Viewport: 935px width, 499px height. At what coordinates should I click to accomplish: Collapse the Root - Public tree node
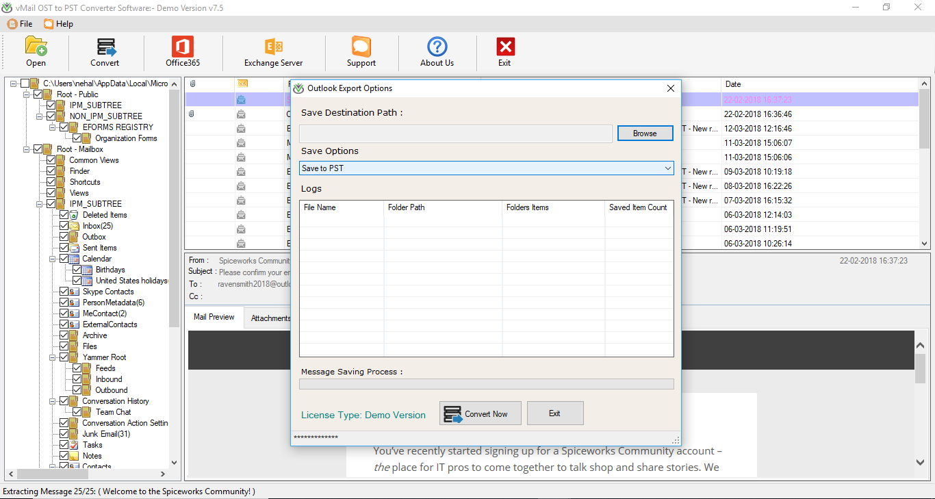(x=27, y=94)
